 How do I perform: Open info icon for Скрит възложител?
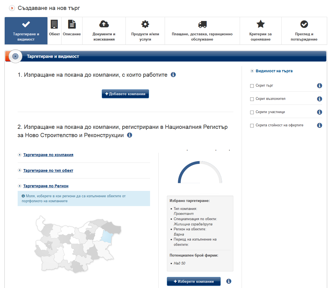pos(319,99)
